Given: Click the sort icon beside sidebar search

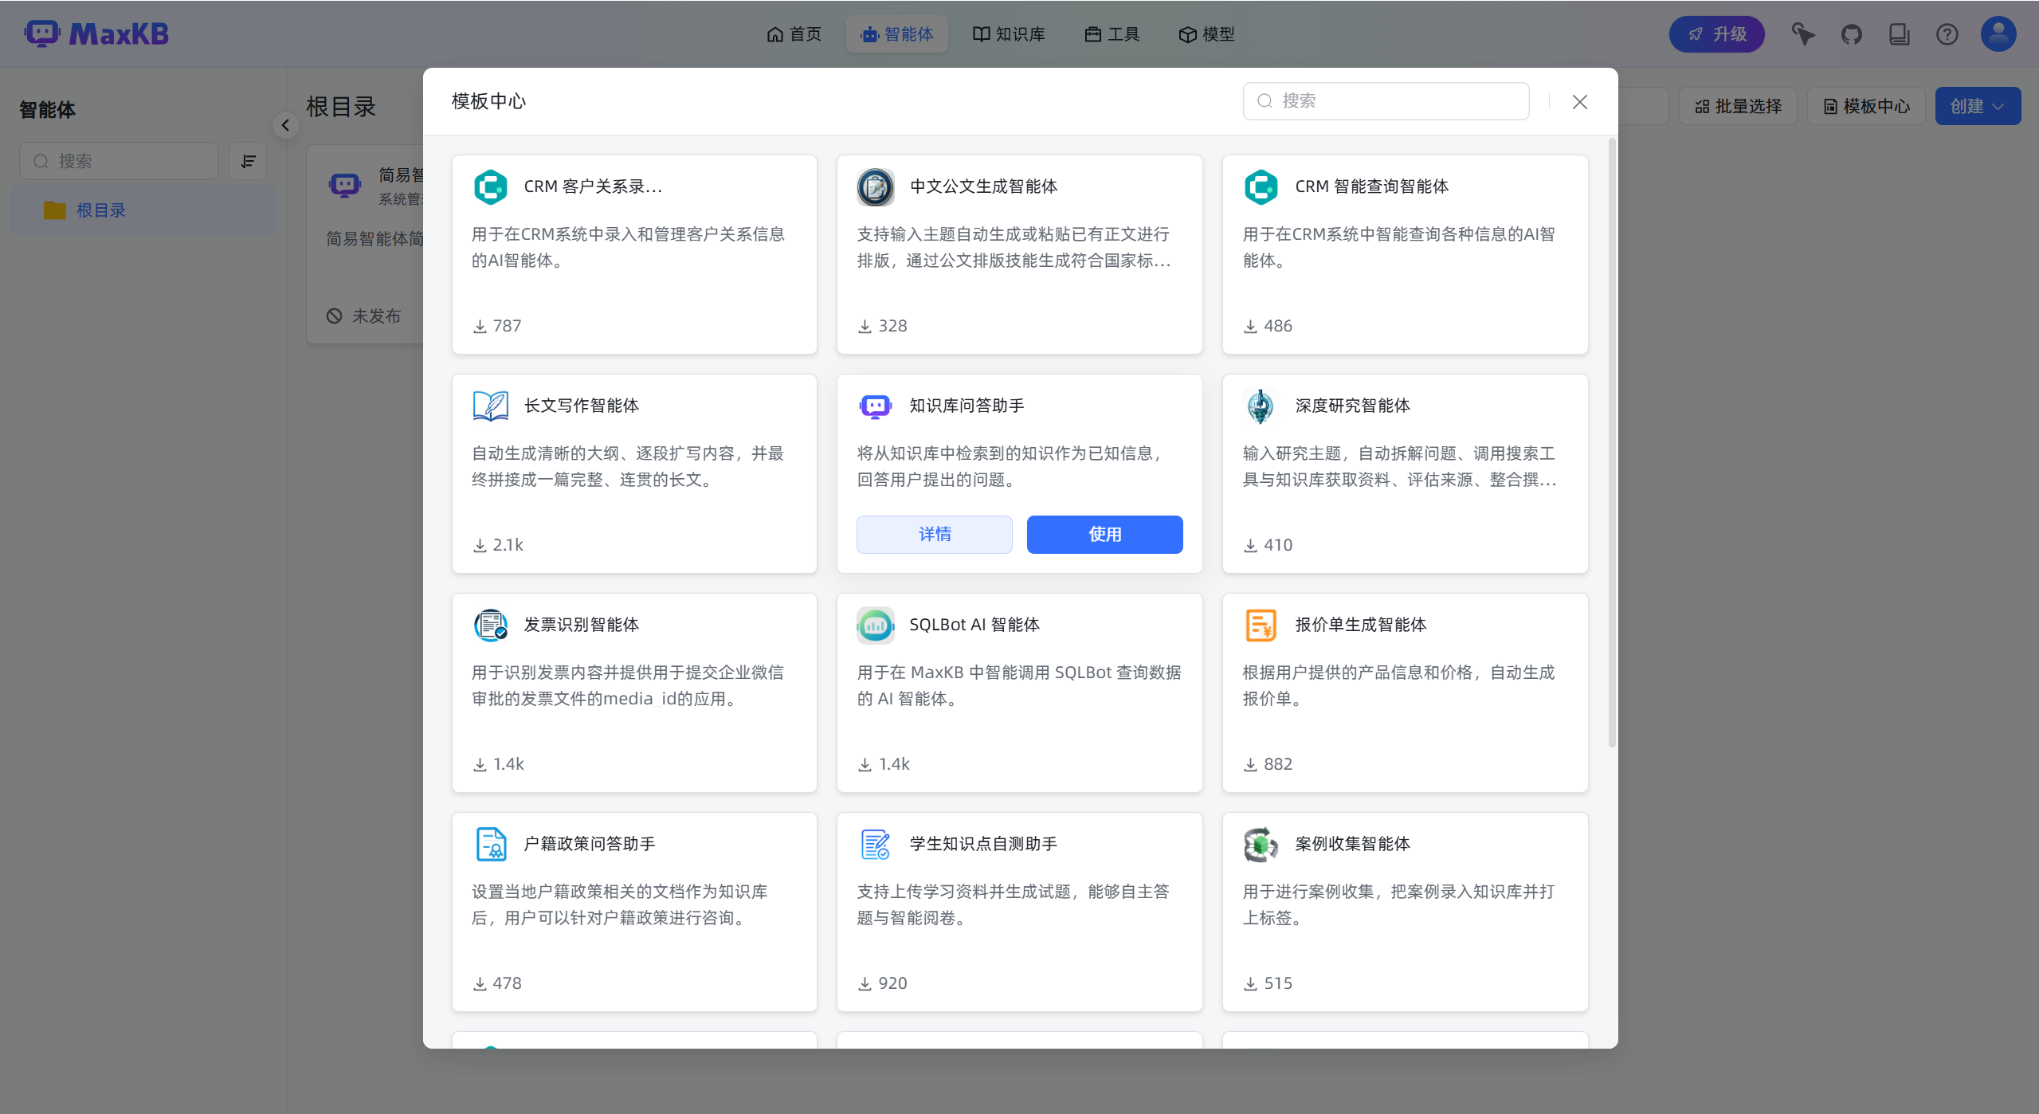Looking at the screenshot, I should [x=248, y=161].
